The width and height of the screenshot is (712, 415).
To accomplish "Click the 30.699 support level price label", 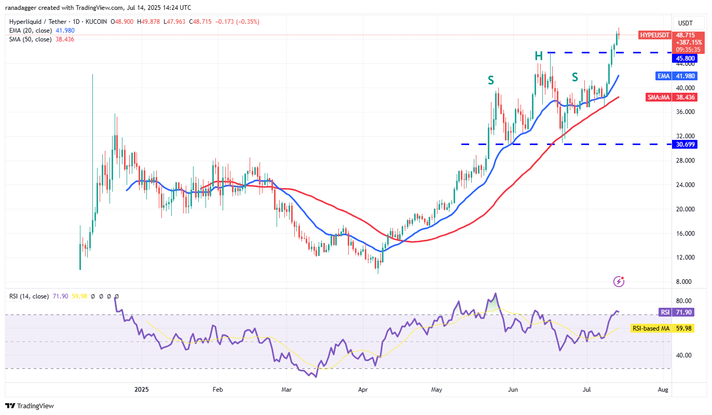I will click(684, 144).
